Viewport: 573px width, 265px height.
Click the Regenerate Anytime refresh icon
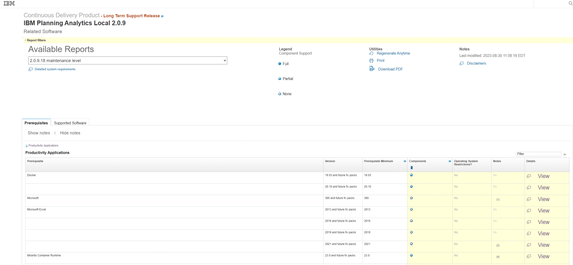372,53
